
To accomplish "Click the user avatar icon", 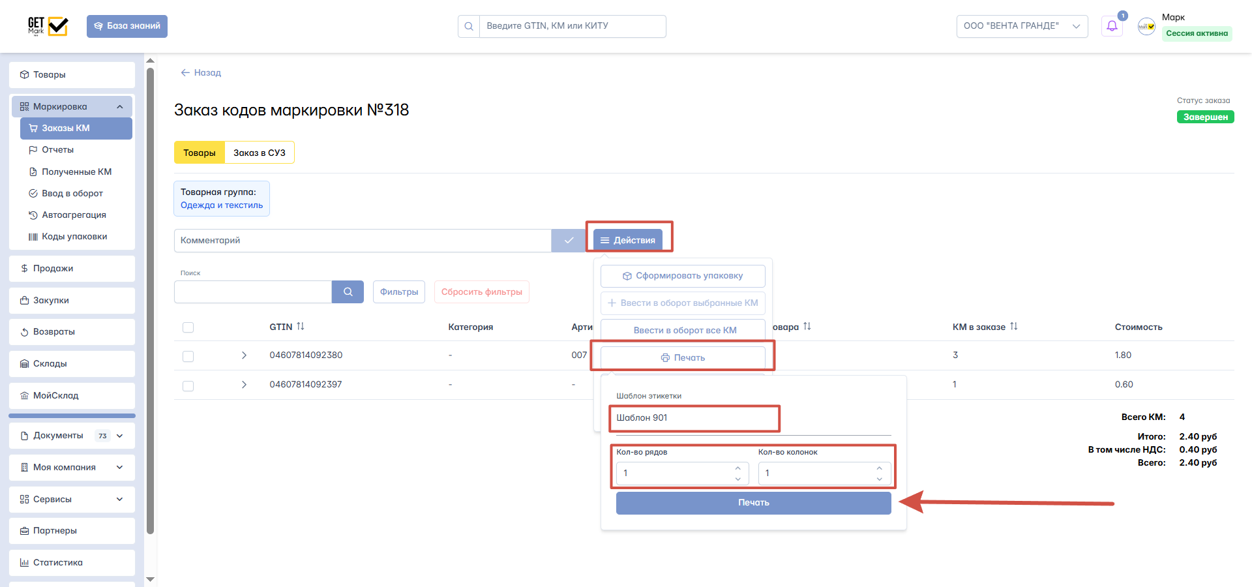I will (x=1146, y=26).
